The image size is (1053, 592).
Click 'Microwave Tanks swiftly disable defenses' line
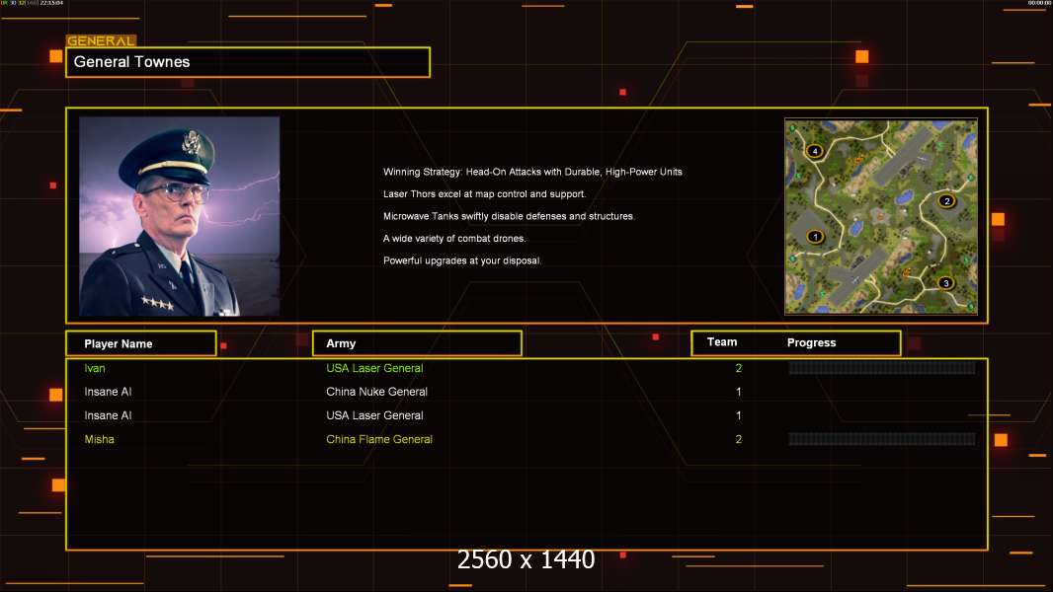(509, 216)
